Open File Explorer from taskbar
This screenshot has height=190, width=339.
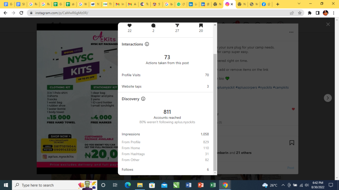point(140,185)
